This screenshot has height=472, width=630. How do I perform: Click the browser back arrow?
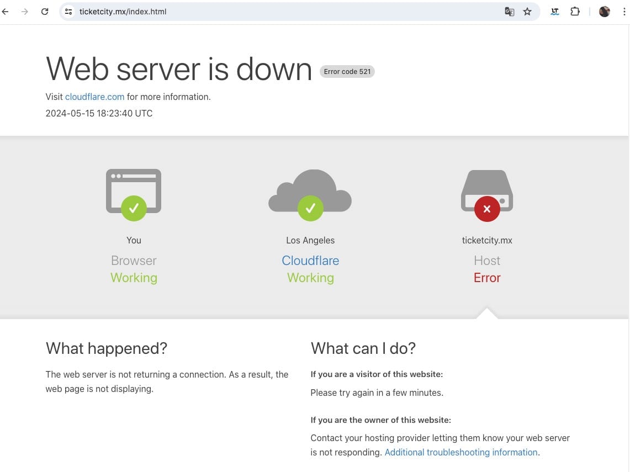(x=6, y=12)
